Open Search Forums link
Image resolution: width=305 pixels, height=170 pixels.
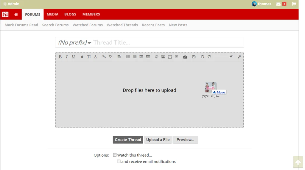pos(55,25)
